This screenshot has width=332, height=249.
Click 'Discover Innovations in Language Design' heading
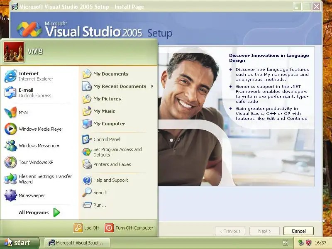[269, 58]
